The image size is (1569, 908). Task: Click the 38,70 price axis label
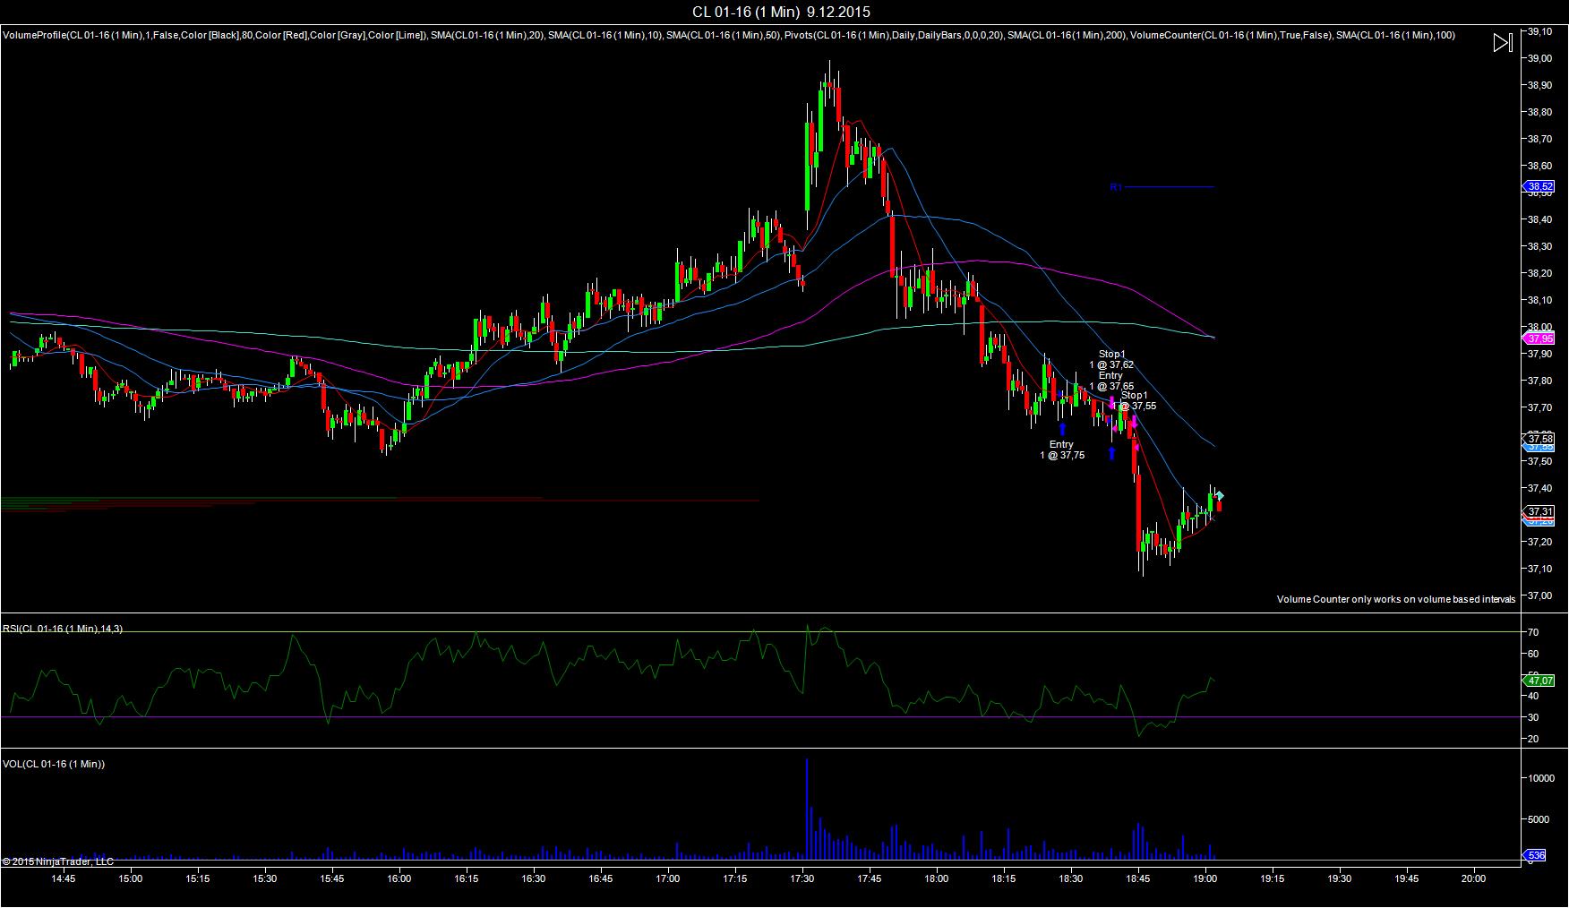[1539, 139]
